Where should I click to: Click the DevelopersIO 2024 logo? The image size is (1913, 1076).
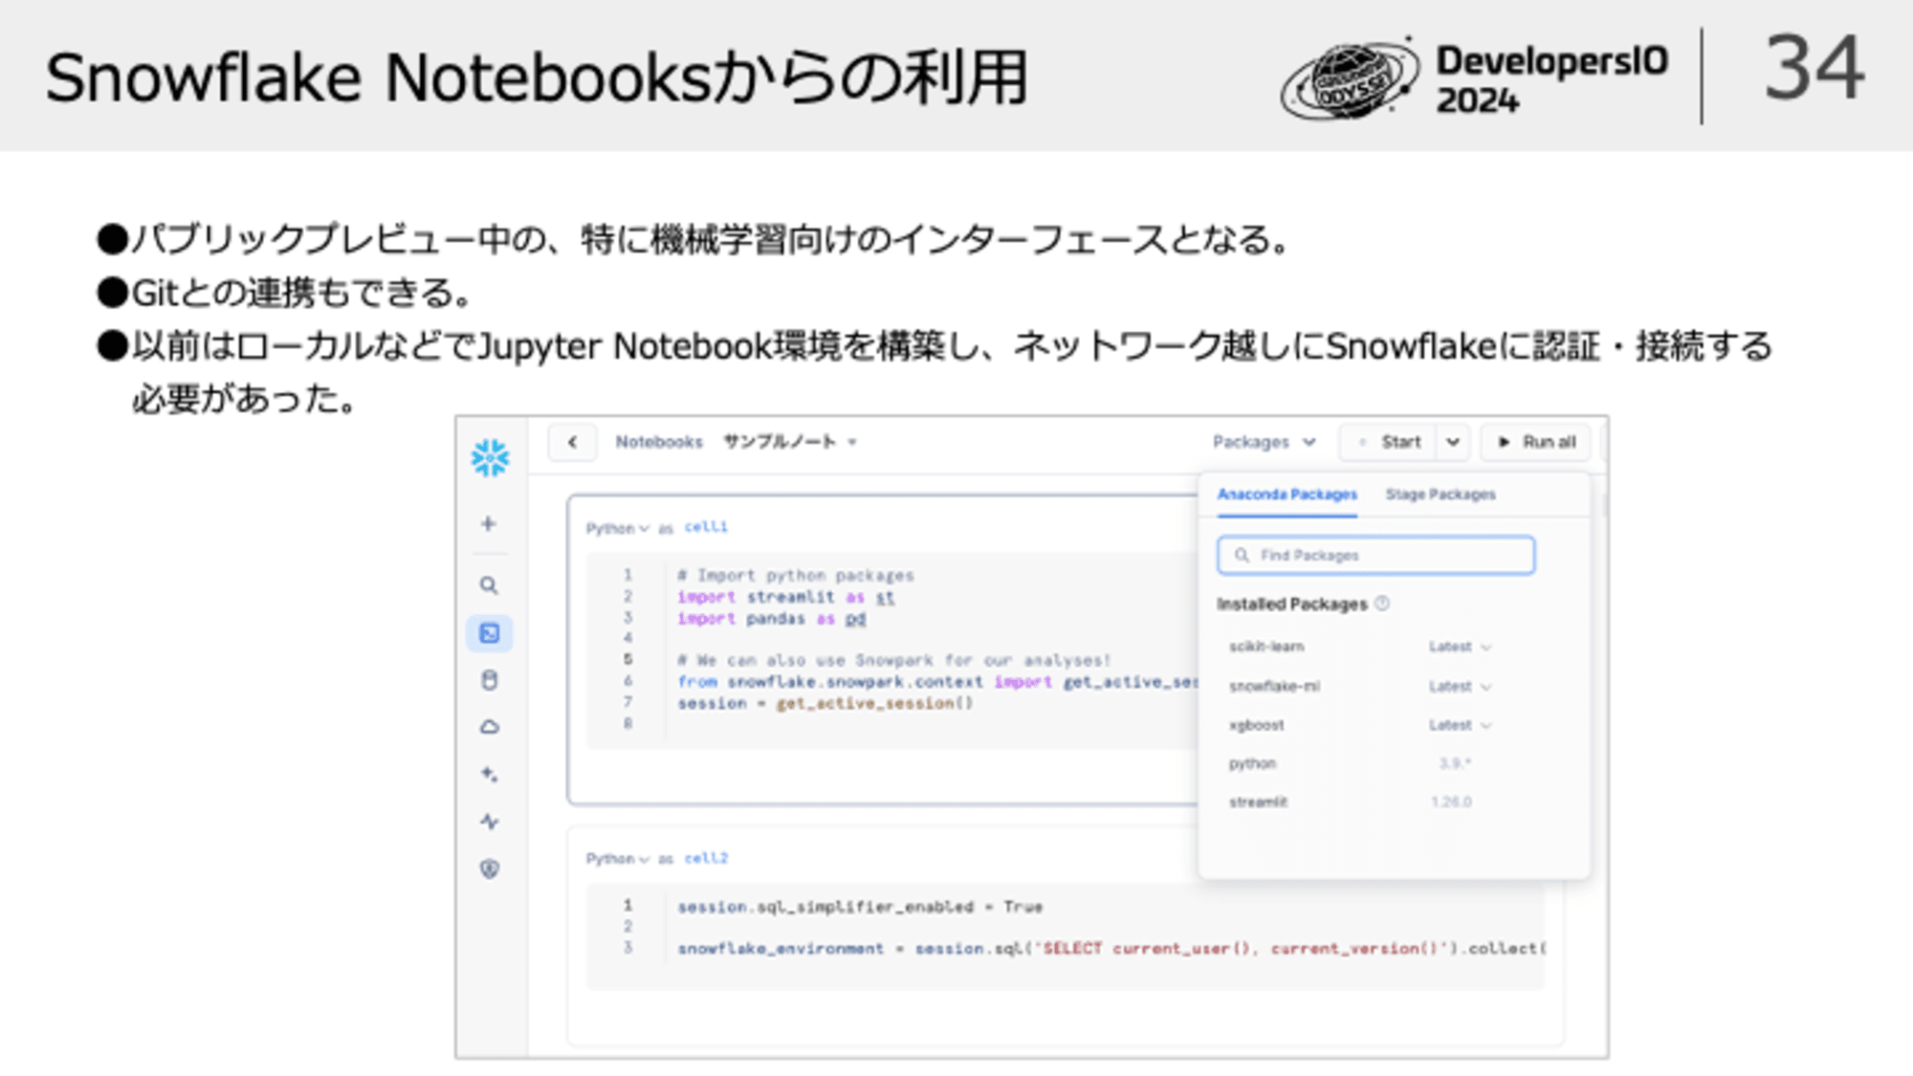[x=1474, y=79]
